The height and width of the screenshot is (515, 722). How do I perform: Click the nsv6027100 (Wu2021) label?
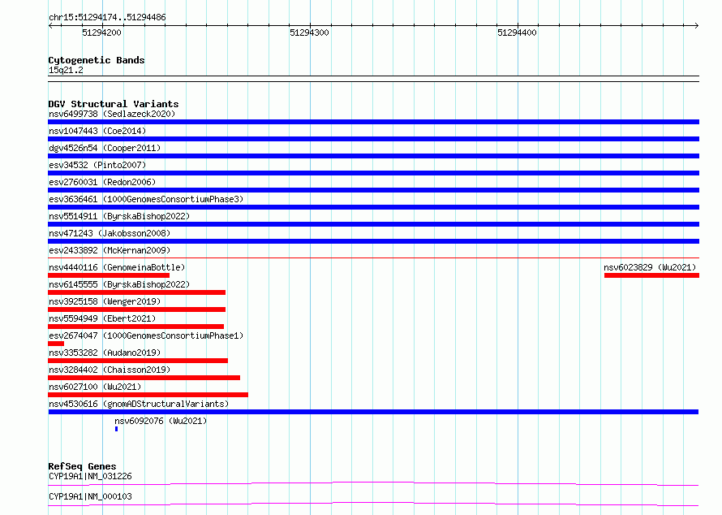(95, 387)
